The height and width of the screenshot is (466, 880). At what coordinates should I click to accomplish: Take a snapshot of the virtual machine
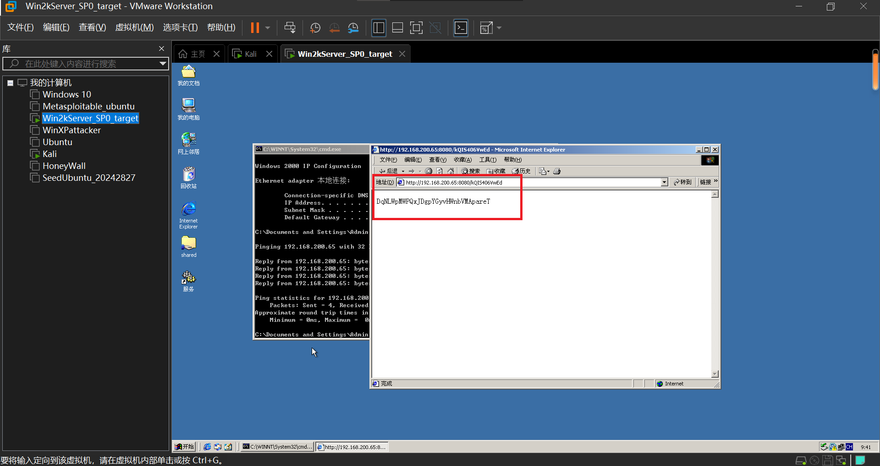coord(315,28)
